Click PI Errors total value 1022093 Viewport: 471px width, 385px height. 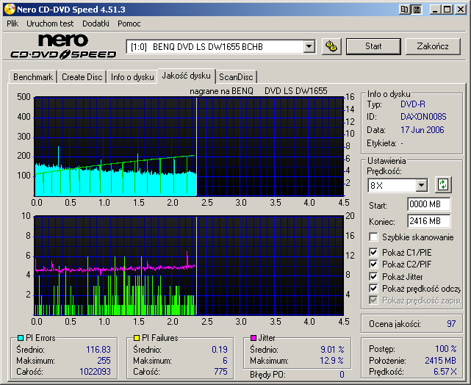tap(95, 372)
